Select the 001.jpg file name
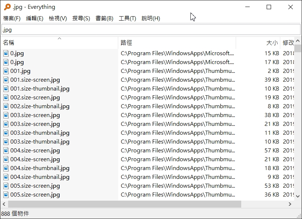This screenshot has width=302, height=219. 20,71
